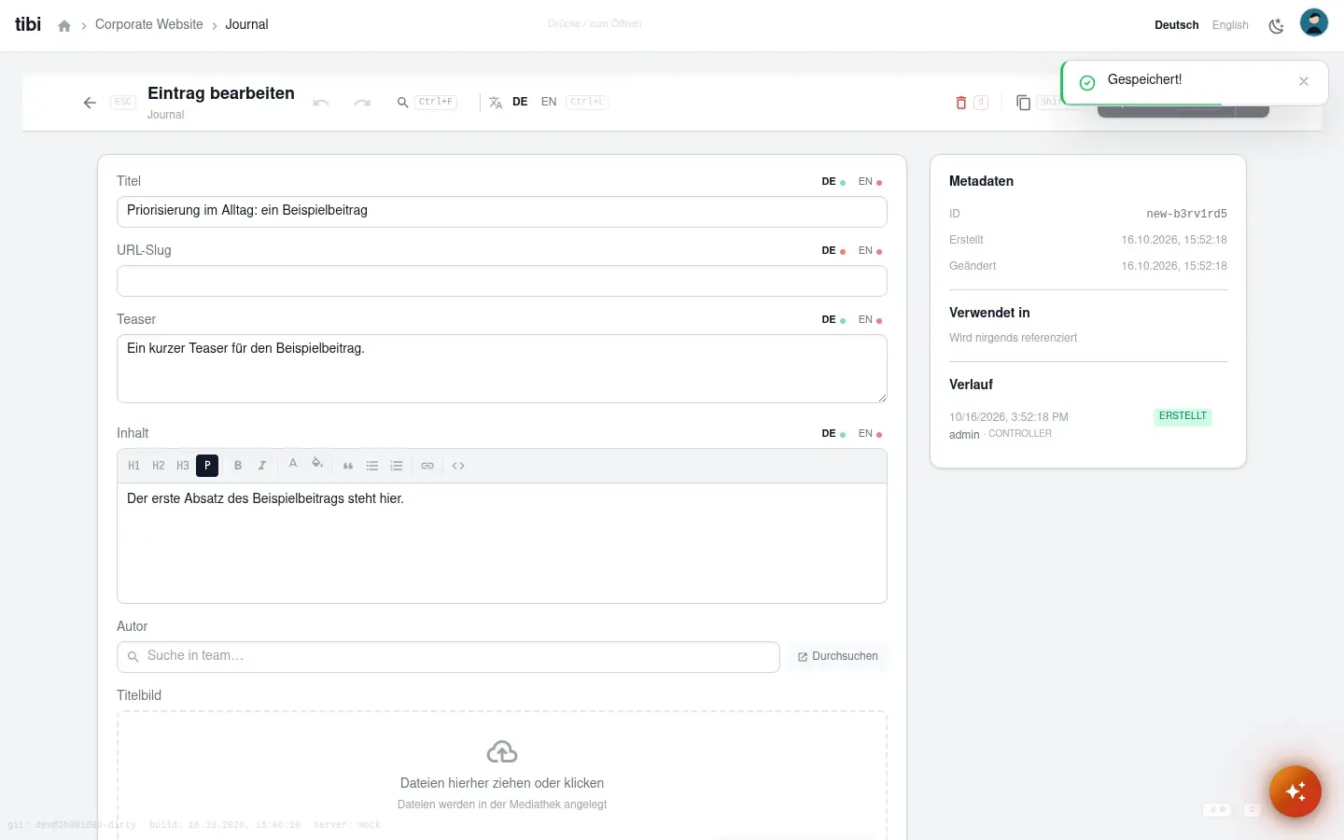Insert a blockquote in the Inhalt editor
The image size is (1344, 840).
(x=348, y=466)
